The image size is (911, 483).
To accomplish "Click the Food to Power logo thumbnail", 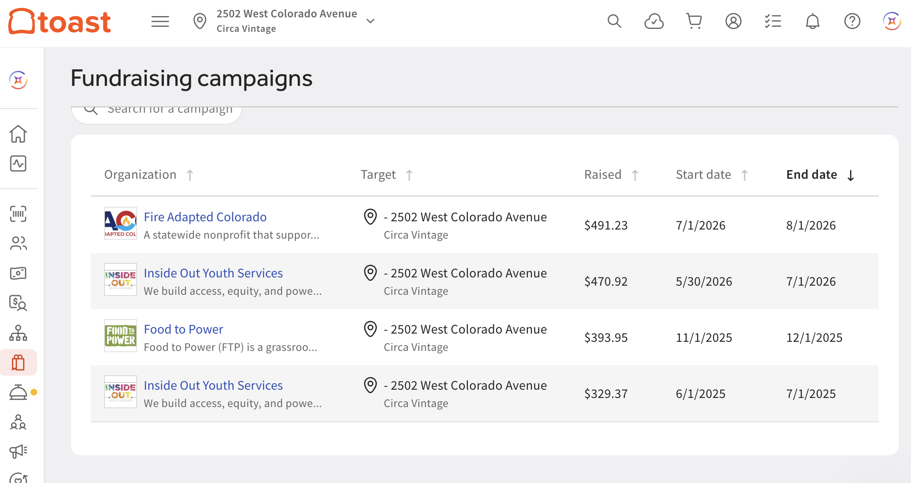I will [121, 336].
